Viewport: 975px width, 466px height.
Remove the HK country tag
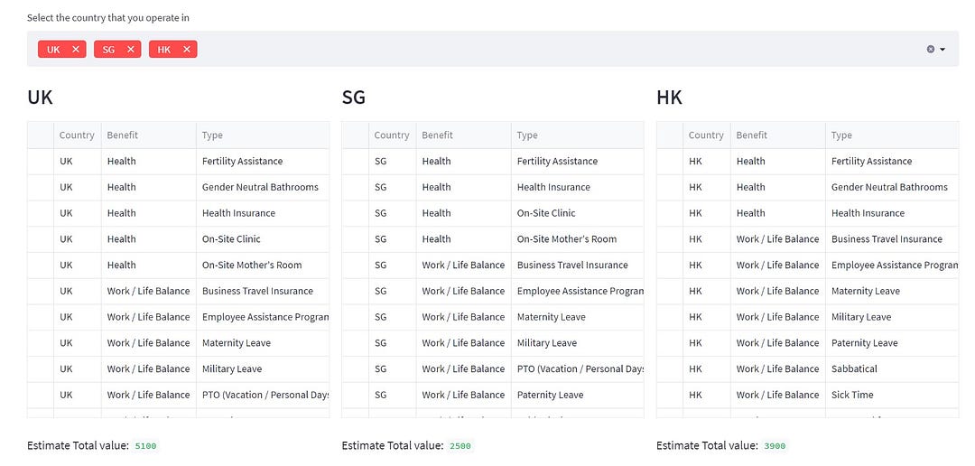click(187, 49)
